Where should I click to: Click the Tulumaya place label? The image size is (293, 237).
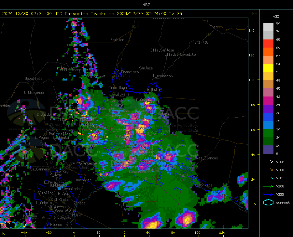(121, 94)
